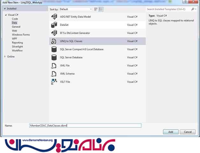The image size is (200, 153).
Task: Click the ADO.NET Entity Data Model icon
Action: (54, 17)
